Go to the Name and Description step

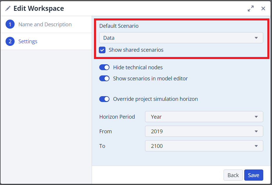[x=45, y=25]
